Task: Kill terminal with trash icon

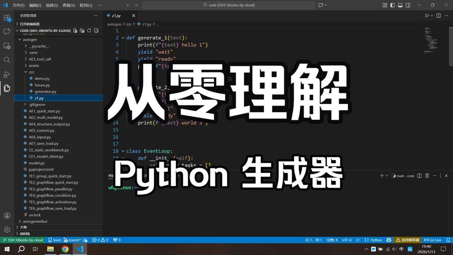Action: click(x=427, y=176)
